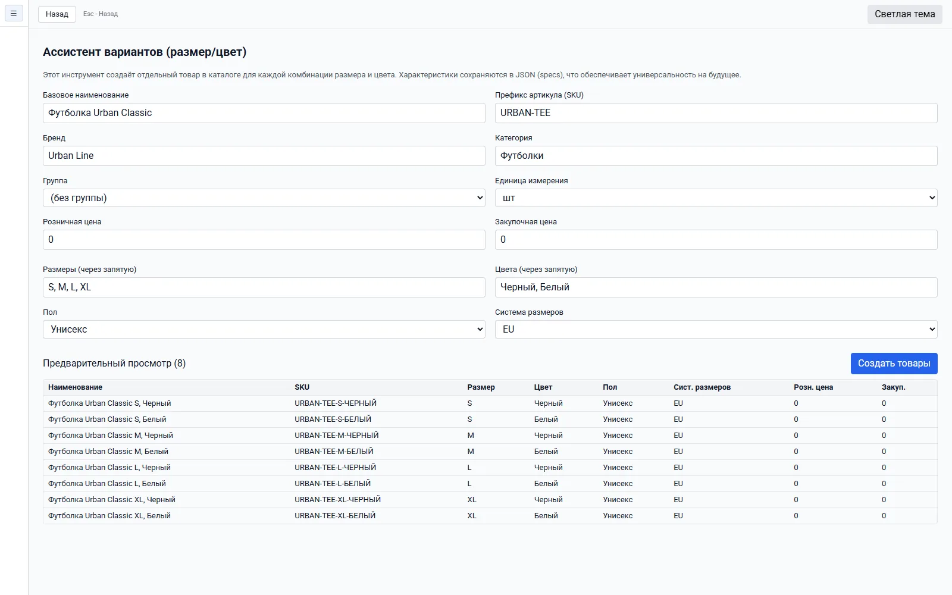Screen dimensions: 952x595
Task: Click the Предварительный просмотр (8) heading
Action: (114, 364)
